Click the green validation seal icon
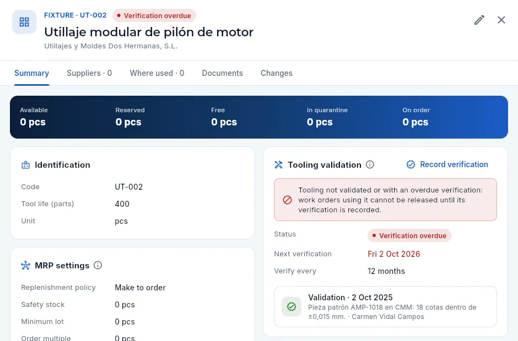 (292, 307)
